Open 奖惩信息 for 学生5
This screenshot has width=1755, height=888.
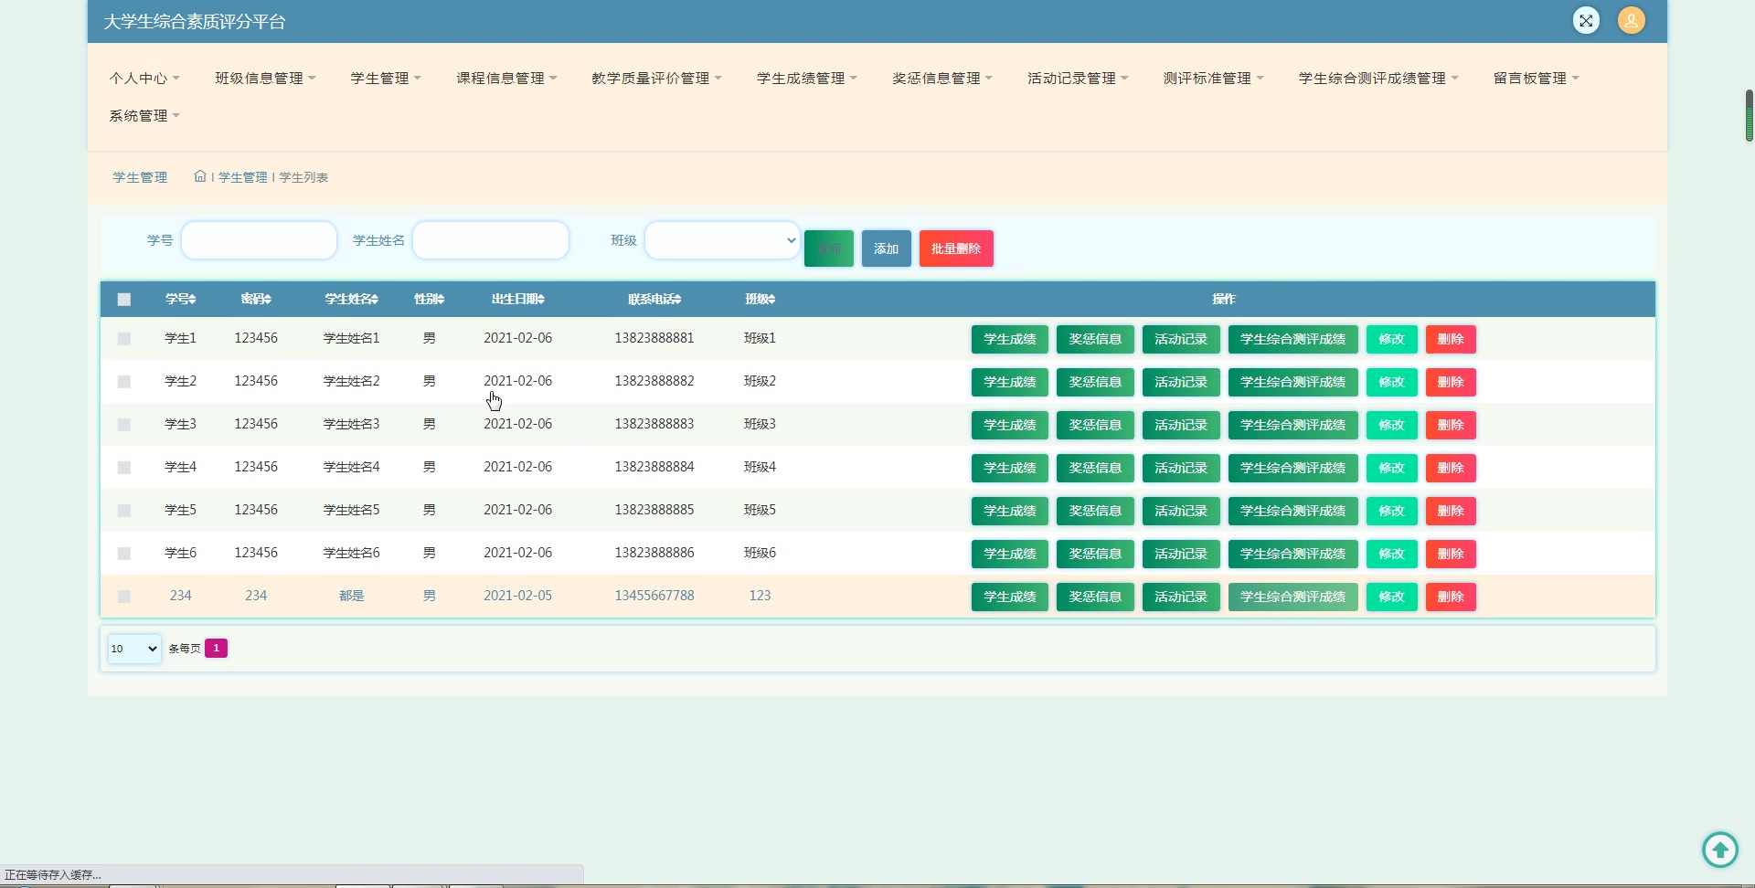1095,511
